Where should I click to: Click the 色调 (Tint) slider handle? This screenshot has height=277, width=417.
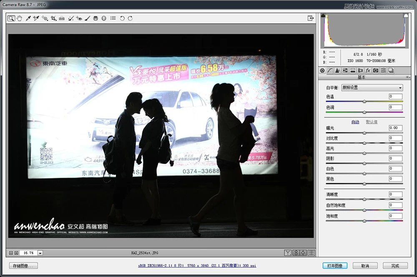364,112
